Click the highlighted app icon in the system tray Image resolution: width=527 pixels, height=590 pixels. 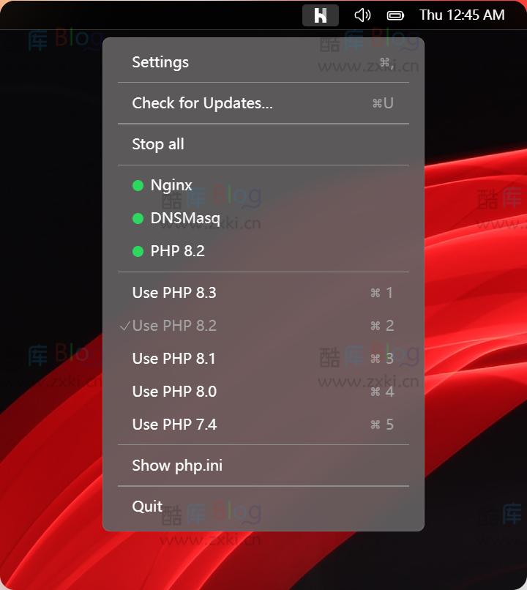(320, 15)
